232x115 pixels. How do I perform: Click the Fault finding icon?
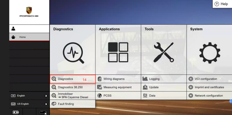(x=54, y=104)
